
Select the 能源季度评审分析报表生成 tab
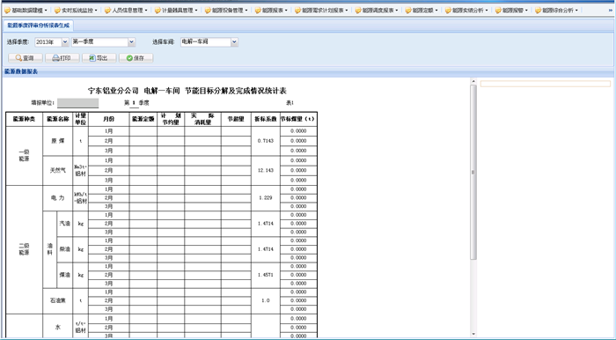(x=39, y=26)
